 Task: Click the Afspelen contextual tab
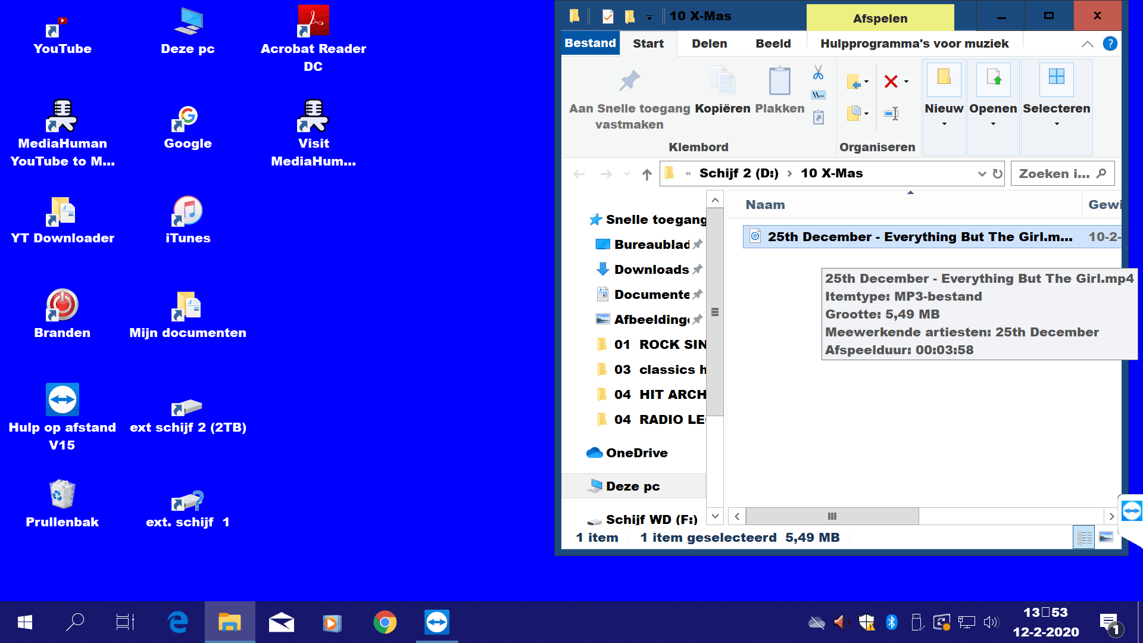tap(880, 18)
